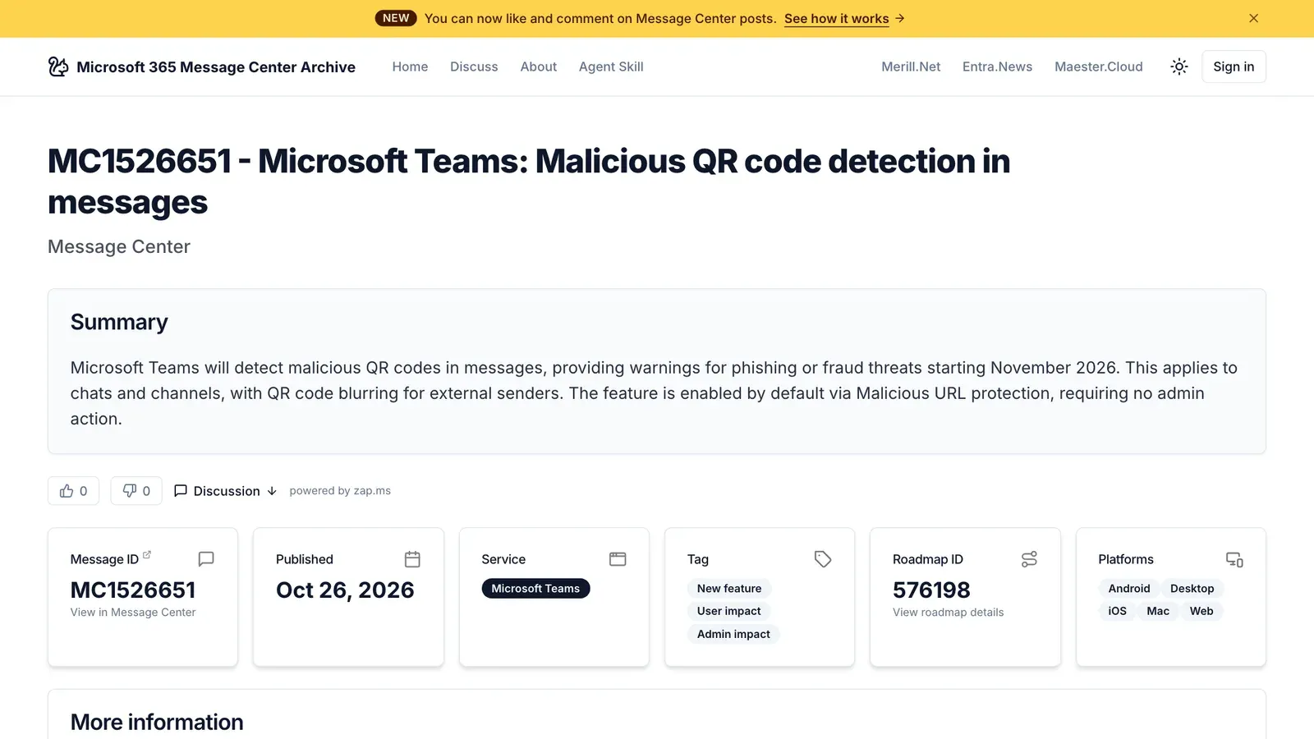Dismiss the yellow announcement banner
1314x739 pixels.
click(x=1253, y=18)
